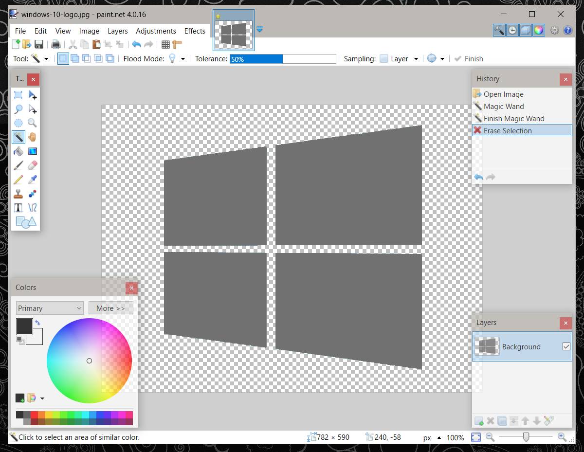This screenshot has height=452, width=584.
Task: Add a new layer in Layers panel
Action: [x=479, y=421]
